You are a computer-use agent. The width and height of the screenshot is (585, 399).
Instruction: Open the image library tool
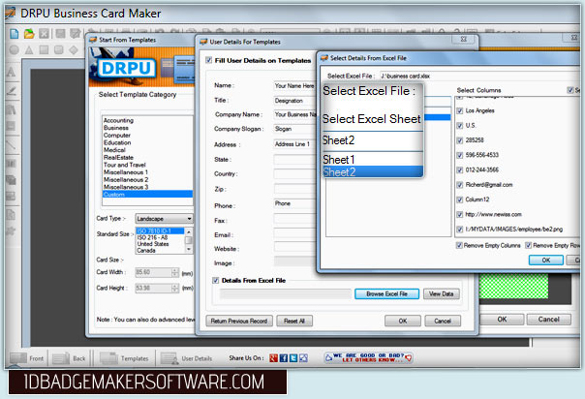click(x=12, y=109)
